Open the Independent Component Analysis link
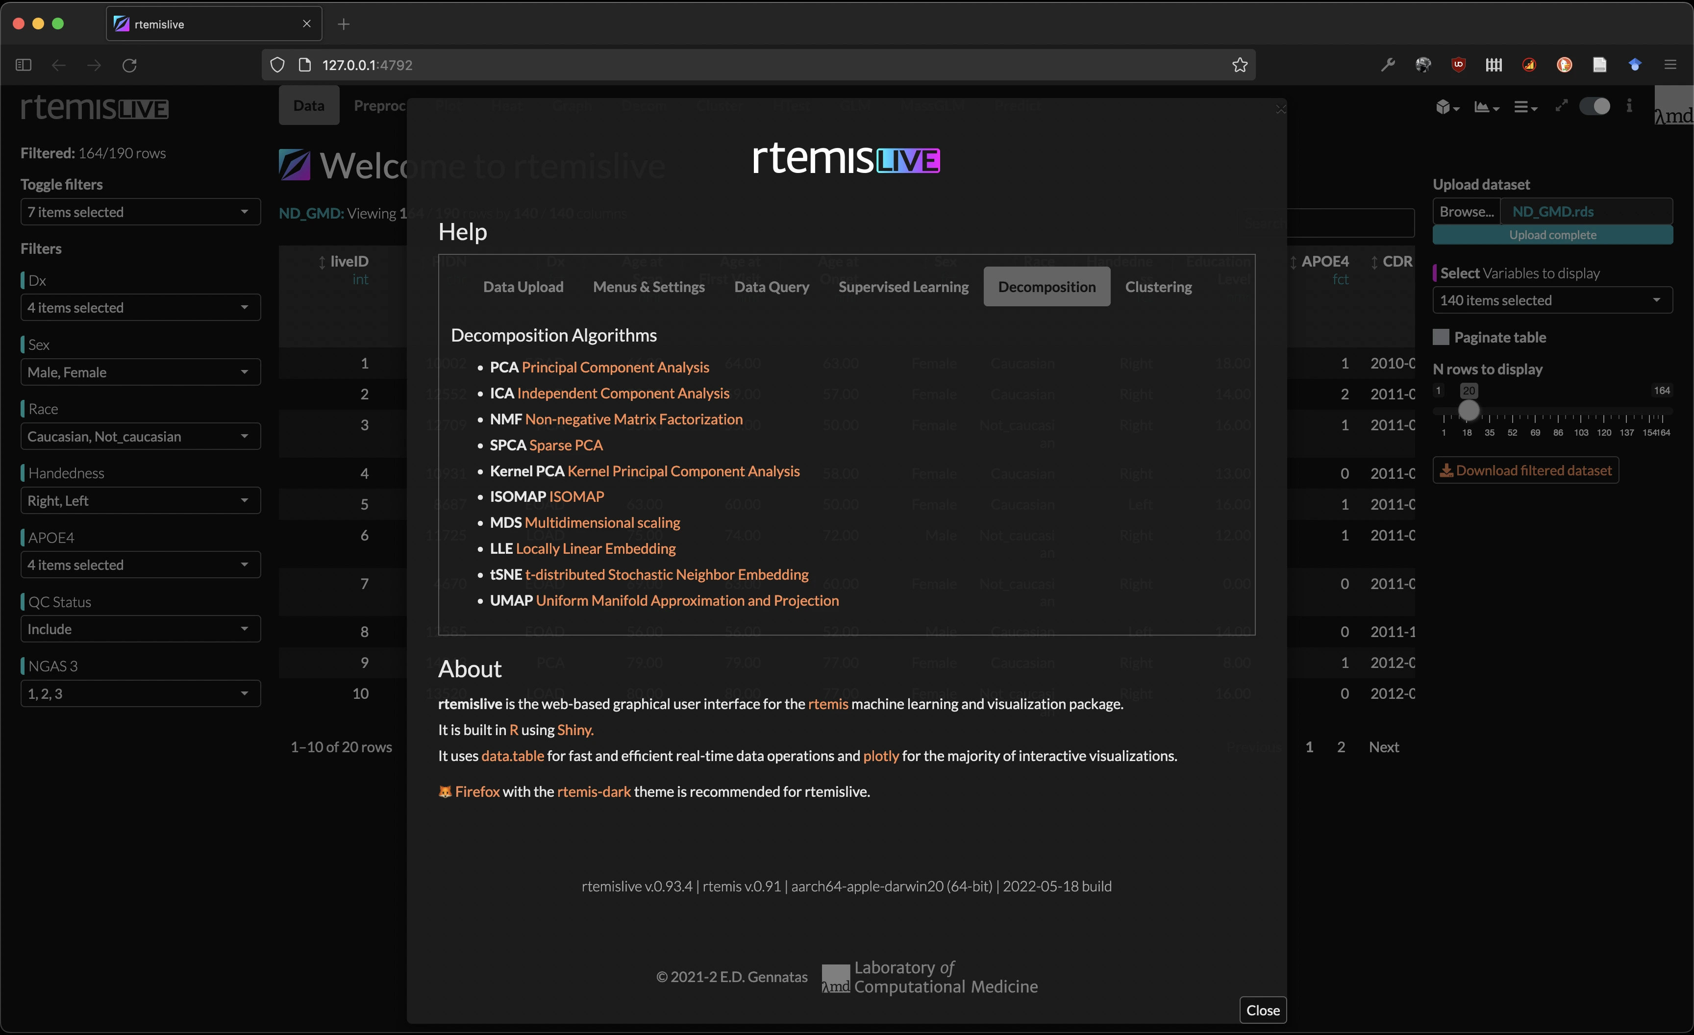The height and width of the screenshot is (1035, 1694). (623, 393)
